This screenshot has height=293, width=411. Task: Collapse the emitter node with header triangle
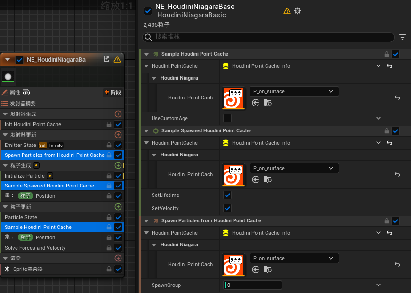(x=8, y=59)
